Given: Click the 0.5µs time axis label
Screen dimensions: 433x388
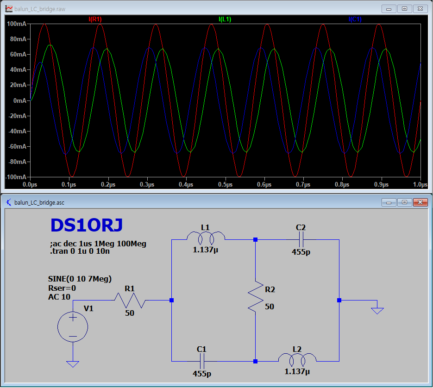Looking at the screenshot, I should click(226, 184).
